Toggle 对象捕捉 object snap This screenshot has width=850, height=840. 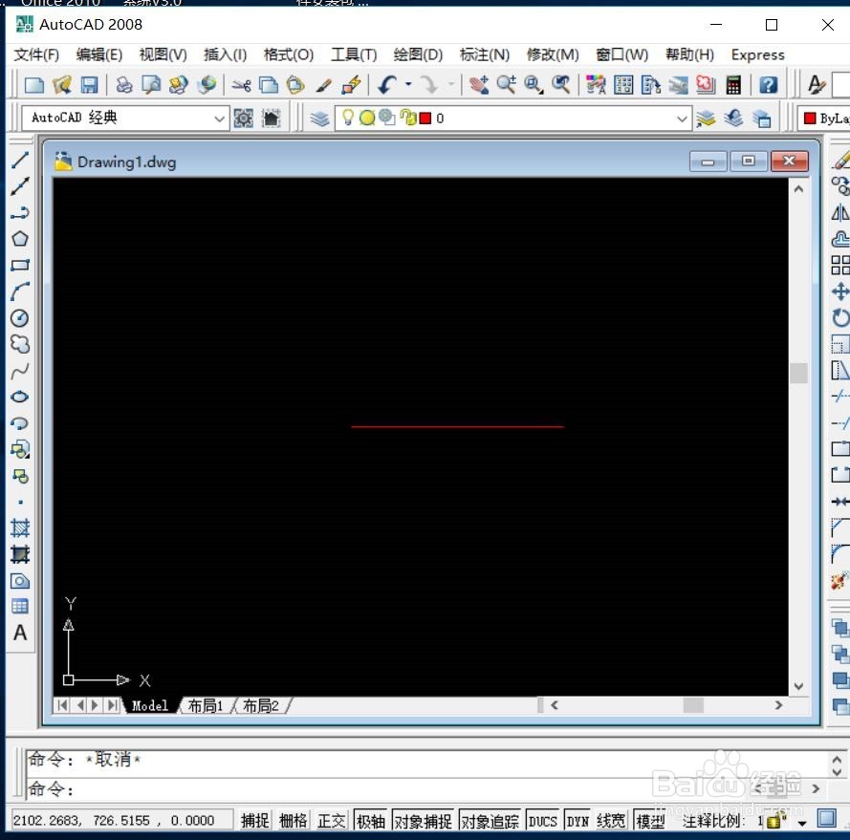(423, 821)
